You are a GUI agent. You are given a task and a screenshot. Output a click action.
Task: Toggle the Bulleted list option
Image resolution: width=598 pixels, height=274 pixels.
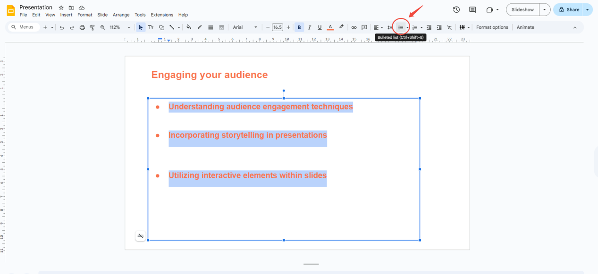tap(400, 27)
